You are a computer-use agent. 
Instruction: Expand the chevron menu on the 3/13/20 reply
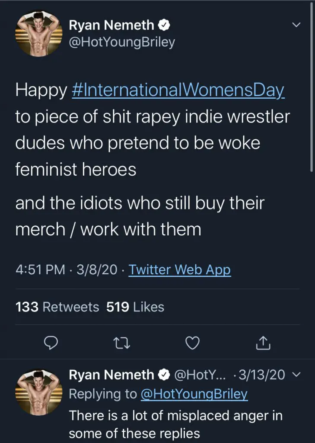(296, 375)
